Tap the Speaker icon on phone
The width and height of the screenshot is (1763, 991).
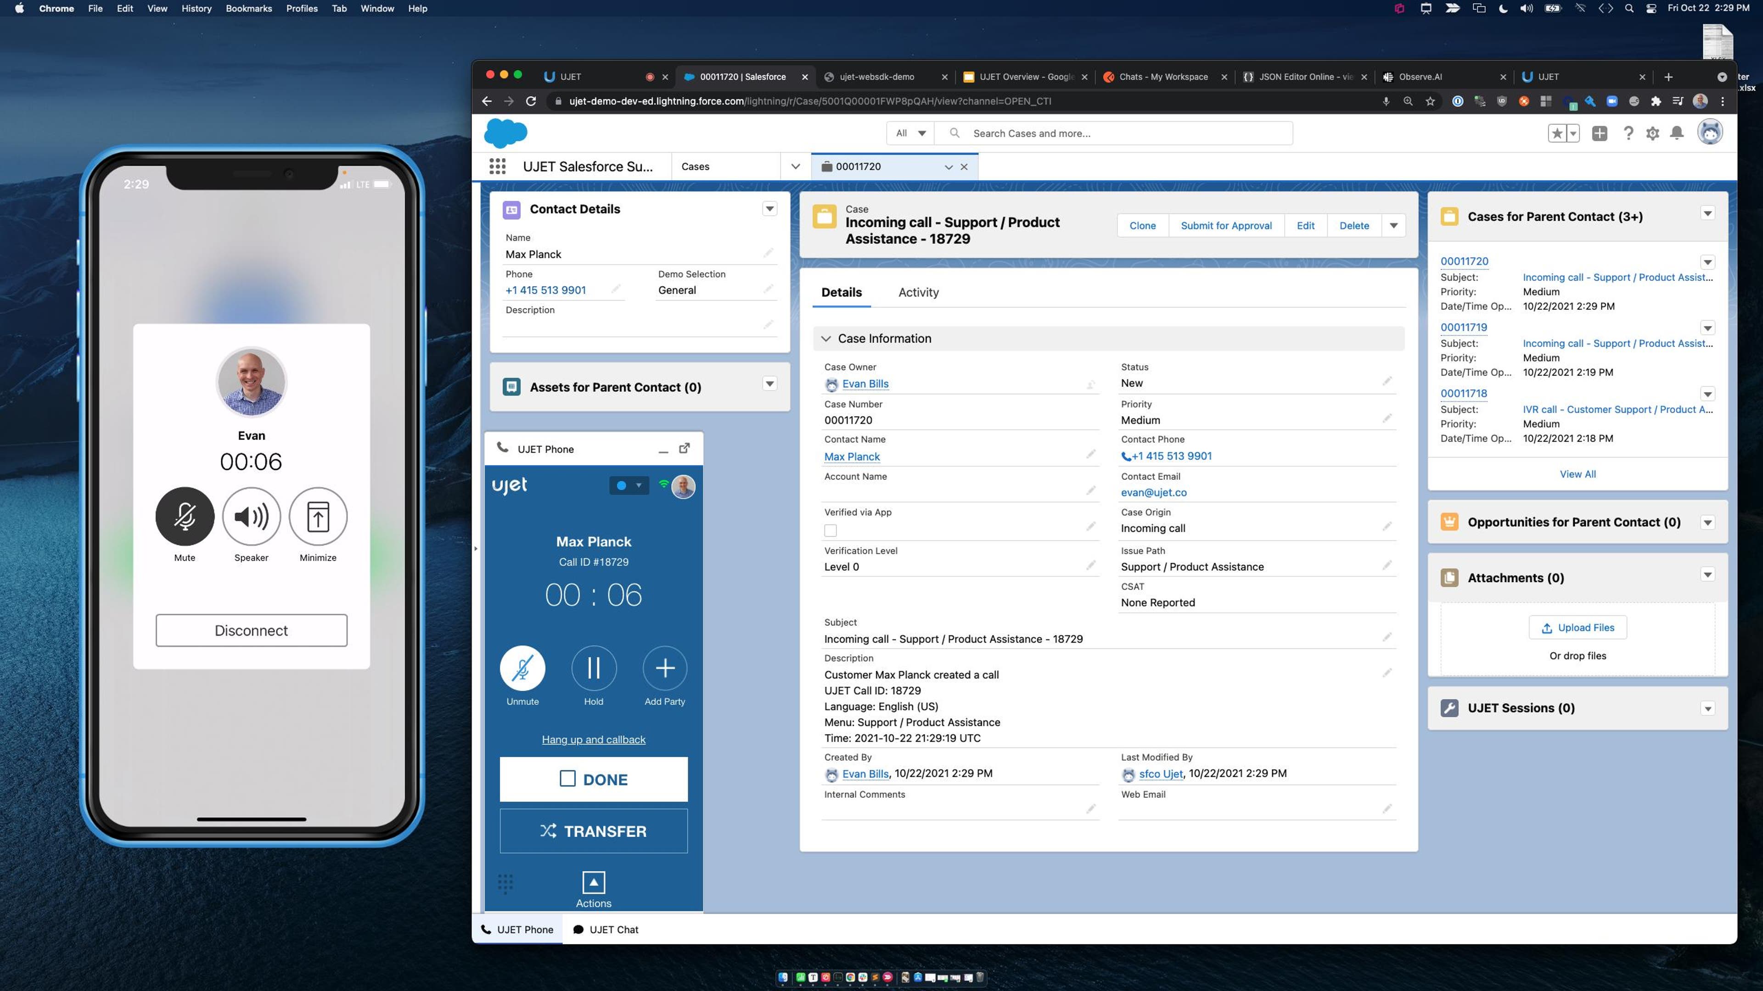pyautogui.click(x=251, y=516)
